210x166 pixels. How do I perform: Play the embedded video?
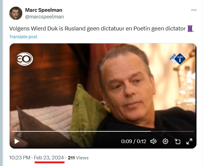pyautogui.click(x=17, y=141)
